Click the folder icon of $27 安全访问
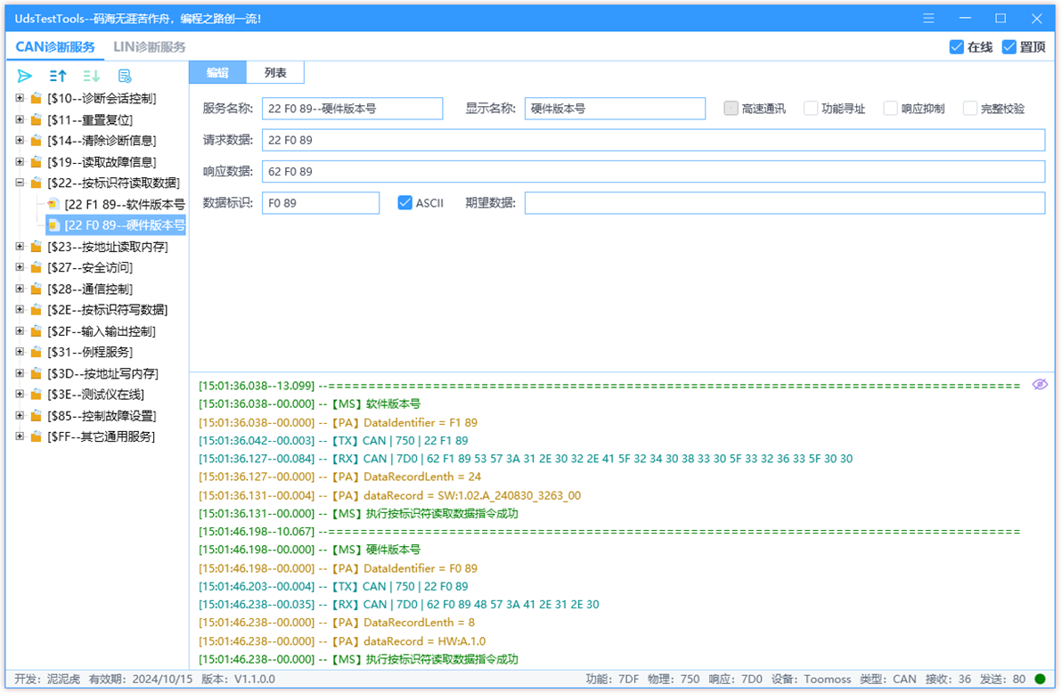Screen dimensions: 1062x693 click(x=37, y=267)
